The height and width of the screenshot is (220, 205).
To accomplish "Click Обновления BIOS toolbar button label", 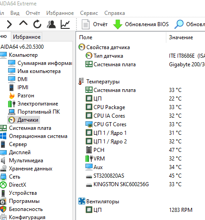I will click(147, 24).
